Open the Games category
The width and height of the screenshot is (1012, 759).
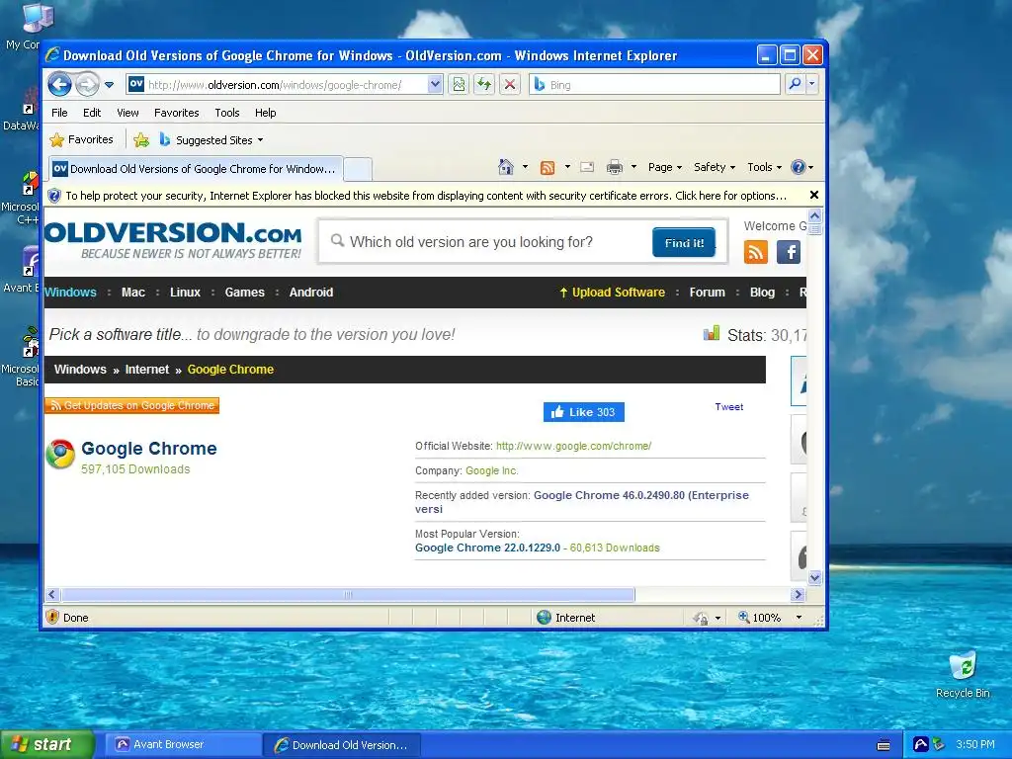pos(245,293)
